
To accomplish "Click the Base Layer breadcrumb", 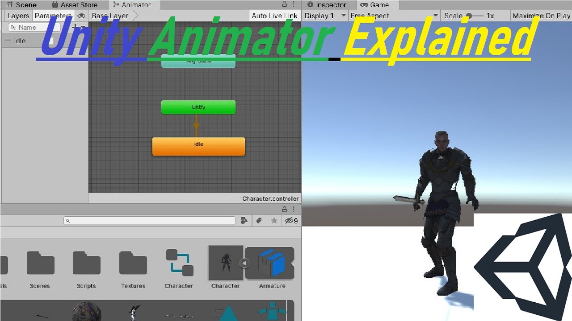I will [110, 16].
